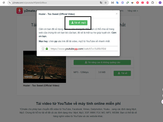The height and width of the screenshot is (122, 163).
Task: Click the Hozier vevo video thumbnail
Action: [45, 67]
